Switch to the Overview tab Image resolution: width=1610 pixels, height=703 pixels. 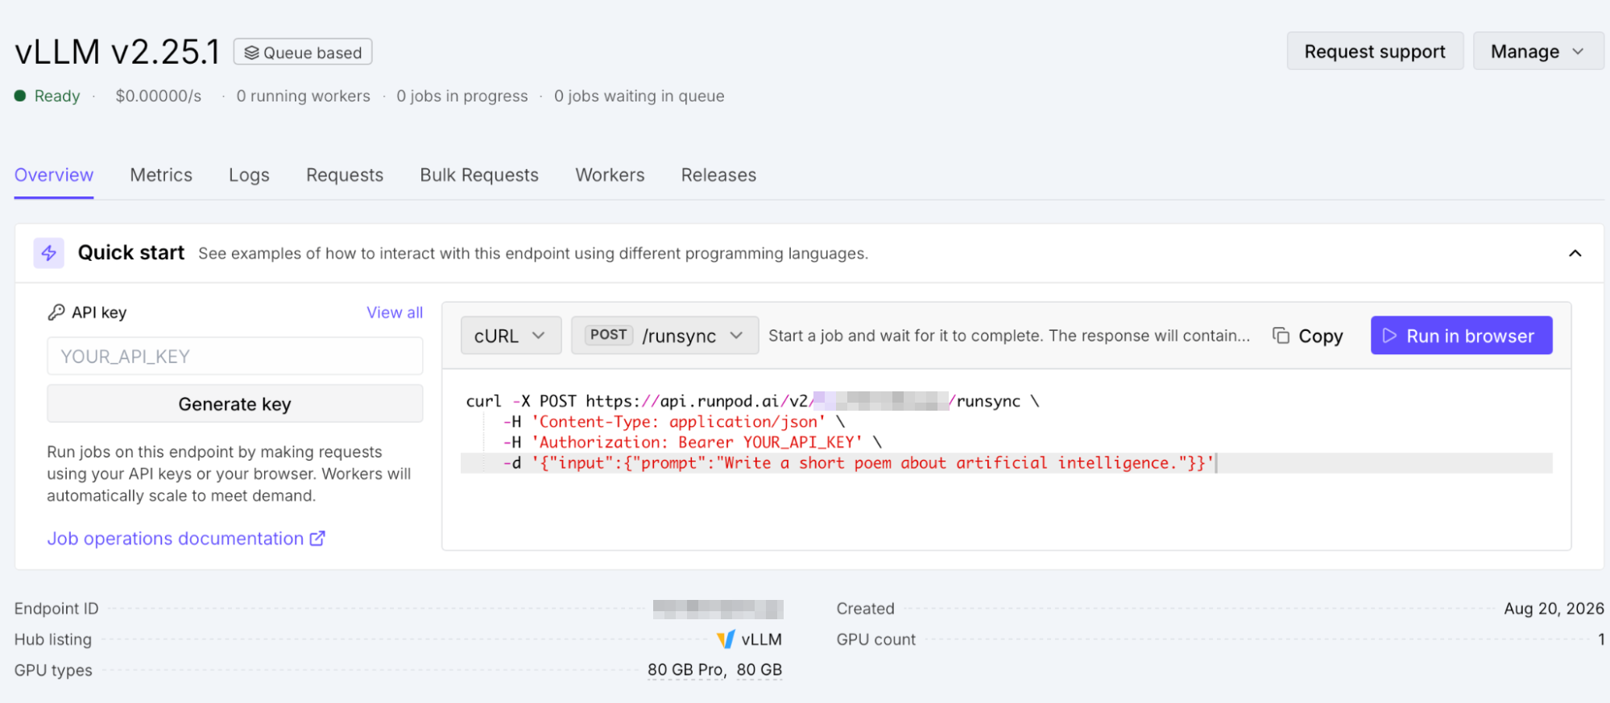(54, 175)
